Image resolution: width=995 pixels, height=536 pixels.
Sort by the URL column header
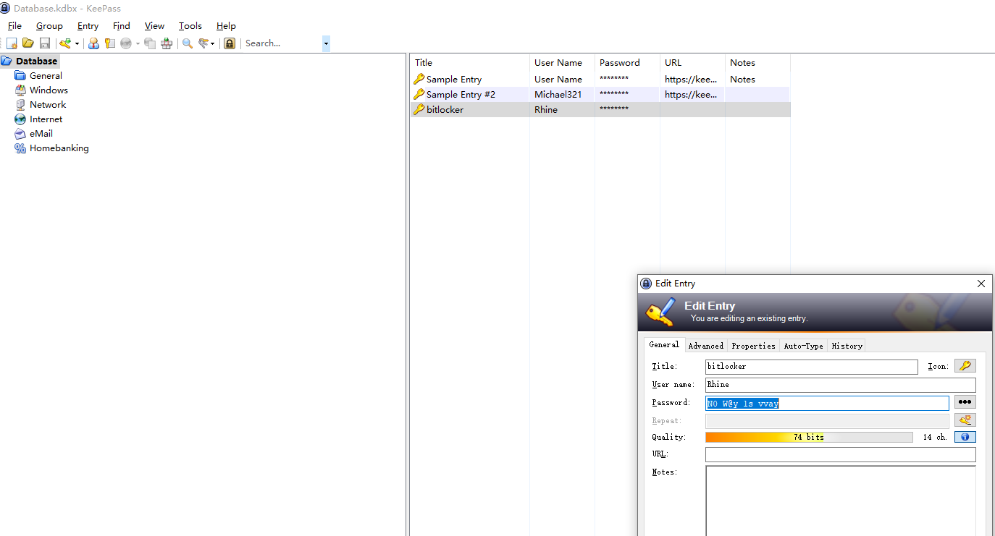click(692, 62)
